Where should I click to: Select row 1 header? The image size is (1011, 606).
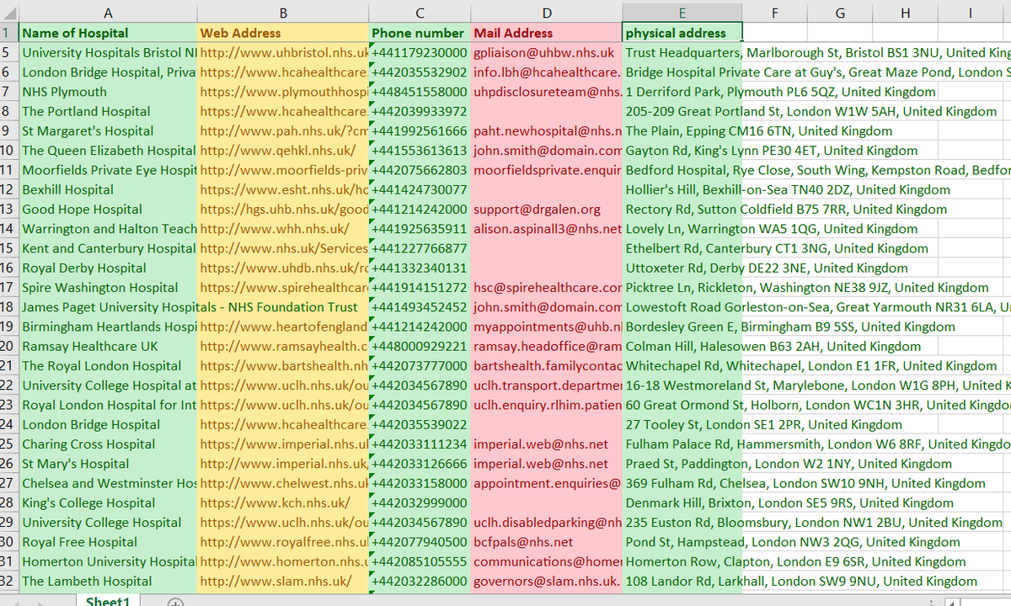[8, 33]
